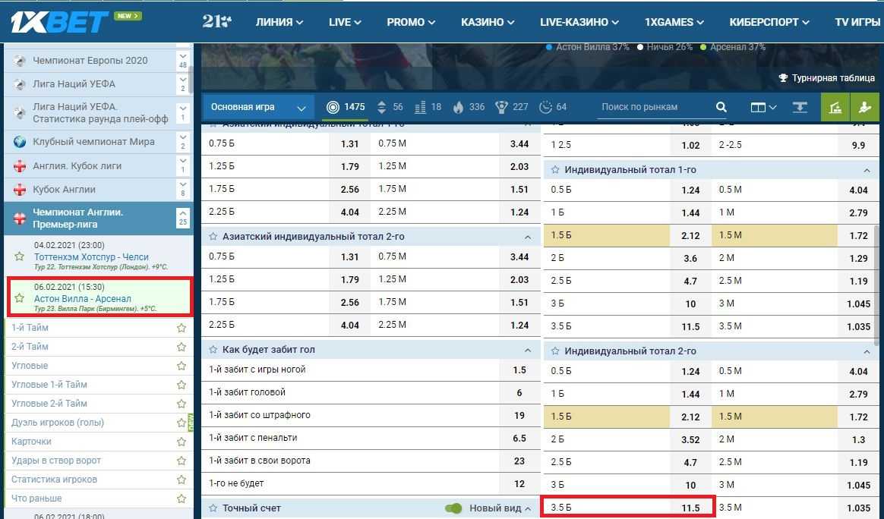
Task: Click the ball icon beside Чемпионат Европы 2020
Action: click(20, 60)
